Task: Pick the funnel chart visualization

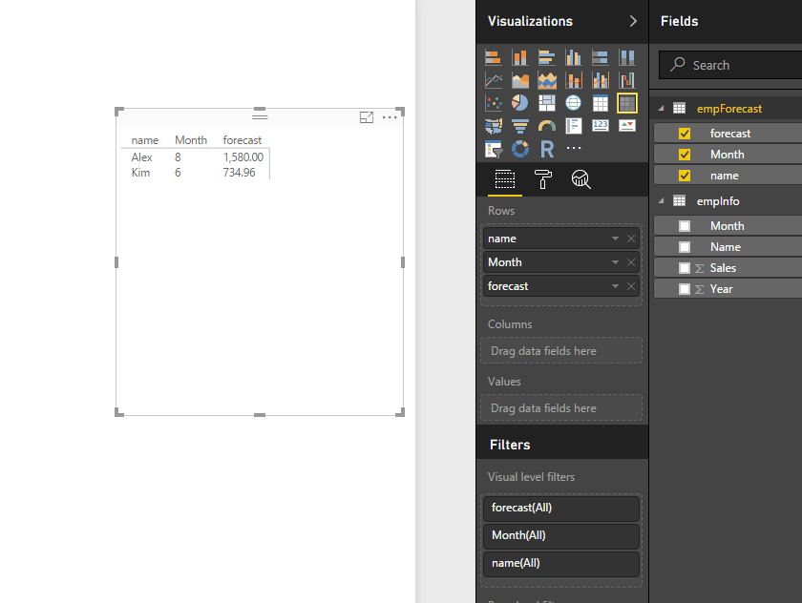Action: click(x=520, y=126)
